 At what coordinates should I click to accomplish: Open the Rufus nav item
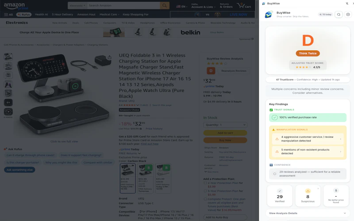pos(24,15)
